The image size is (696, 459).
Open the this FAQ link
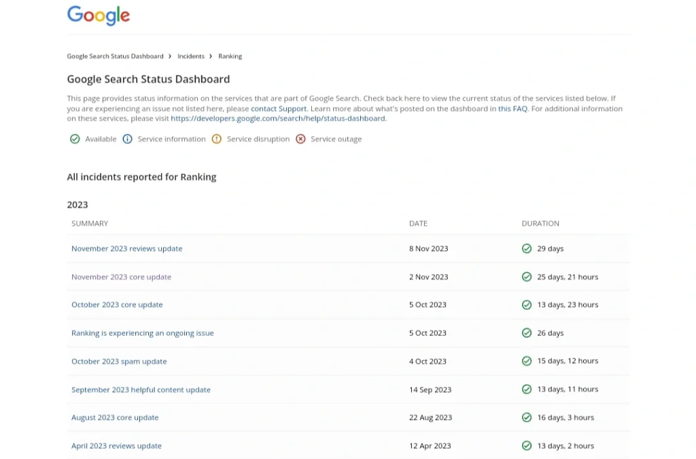click(x=512, y=109)
